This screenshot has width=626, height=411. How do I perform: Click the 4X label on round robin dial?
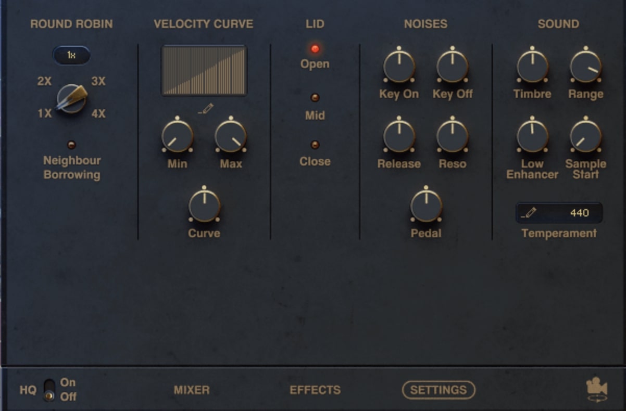pos(98,113)
